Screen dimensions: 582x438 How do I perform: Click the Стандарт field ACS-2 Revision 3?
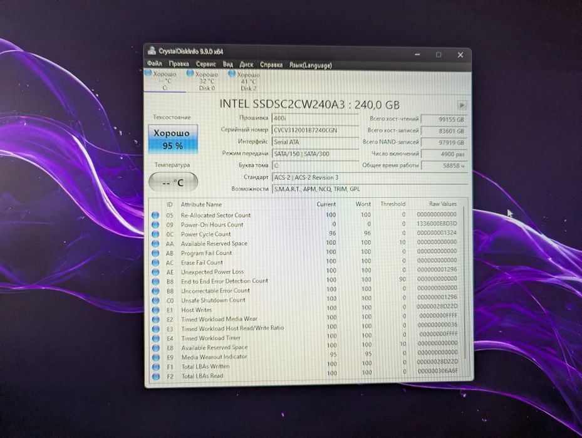click(x=369, y=177)
